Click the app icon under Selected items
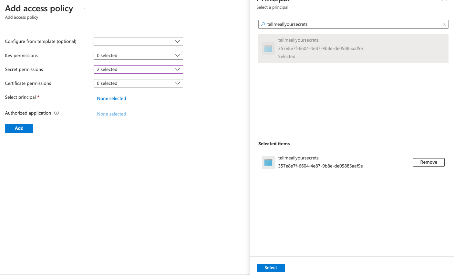Image resolution: width=454 pixels, height=275 pixels. (x=268, y=162)
